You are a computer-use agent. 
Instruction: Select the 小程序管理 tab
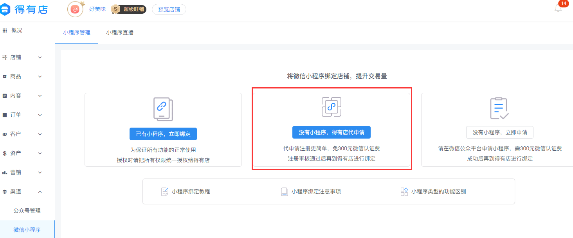(77, 32)
